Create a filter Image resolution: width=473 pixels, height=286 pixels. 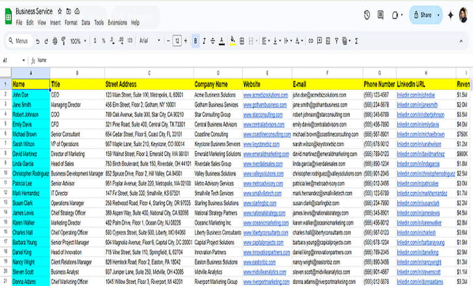click(337, 41)
